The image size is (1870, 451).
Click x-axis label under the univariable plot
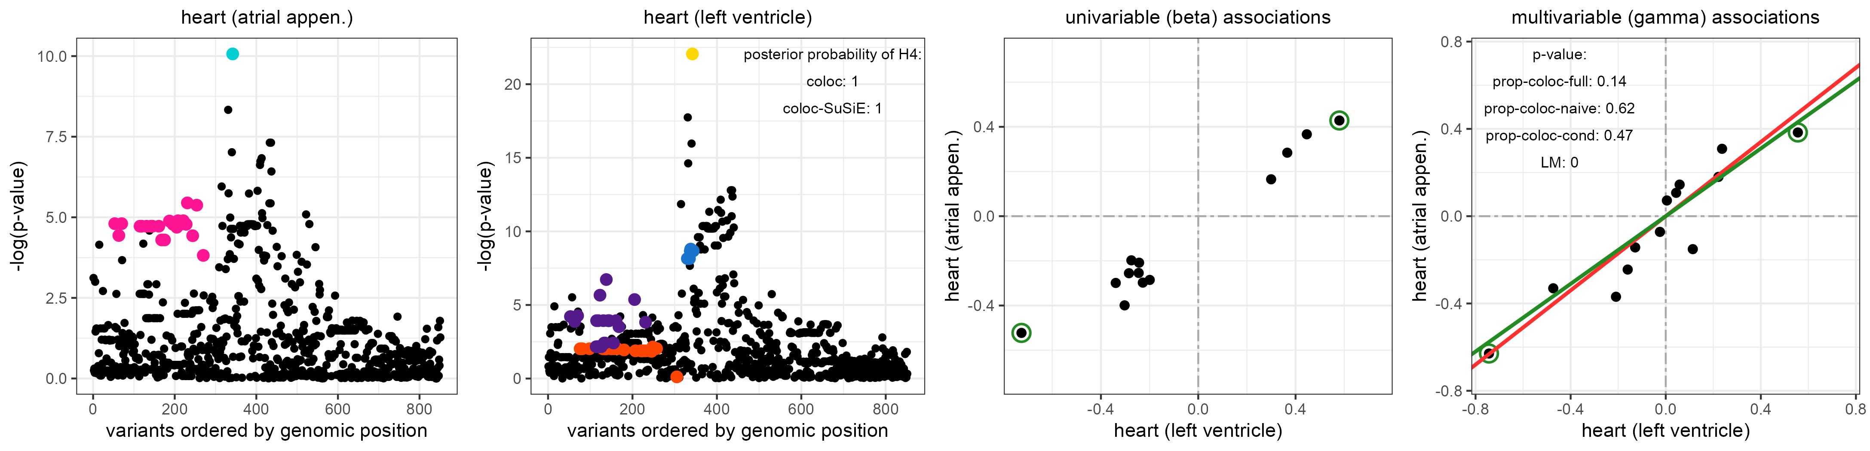point(1198,431)
